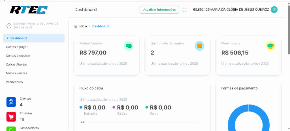Image resolution: width=290 pixels, height=131 pixels.
Task: Click the clock icon beside date
Action: 9,26
